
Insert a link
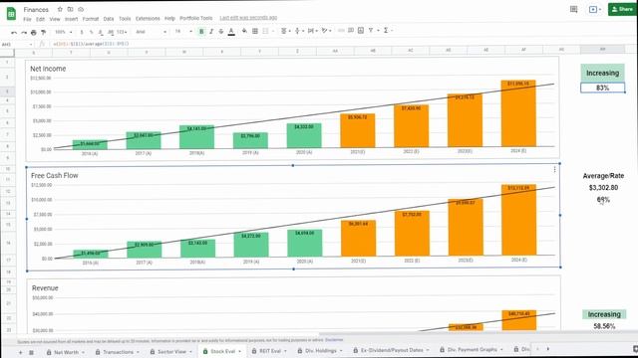click(341, 31)
